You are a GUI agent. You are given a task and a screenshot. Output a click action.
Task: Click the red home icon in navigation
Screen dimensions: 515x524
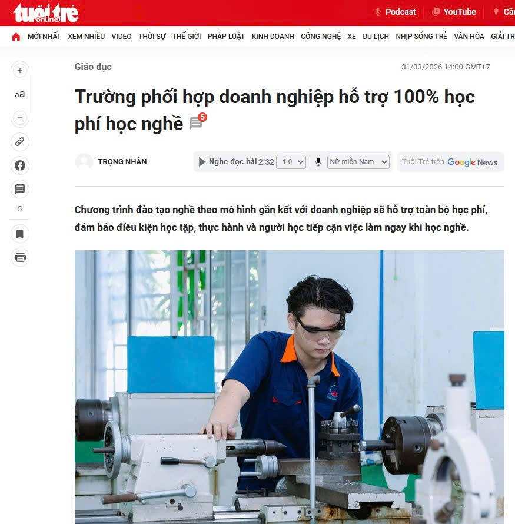tap(16, 37)
